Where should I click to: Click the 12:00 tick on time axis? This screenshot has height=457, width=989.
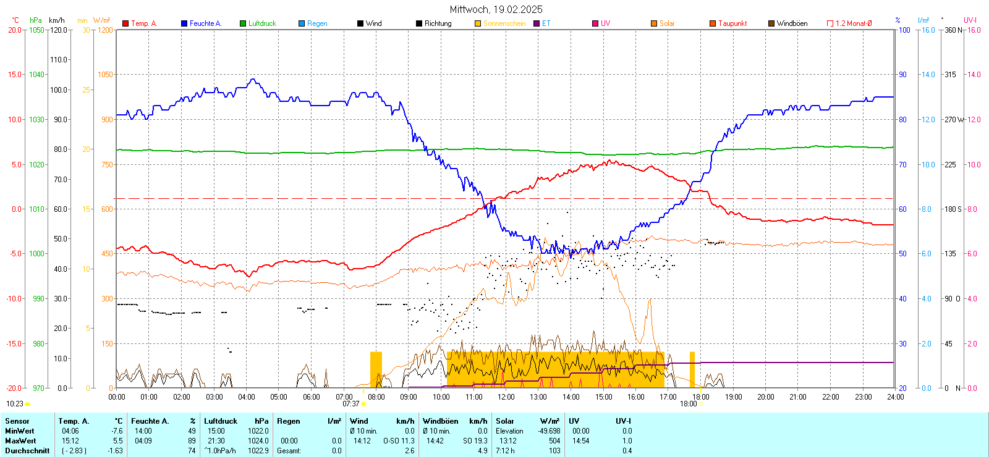(506, 397)
